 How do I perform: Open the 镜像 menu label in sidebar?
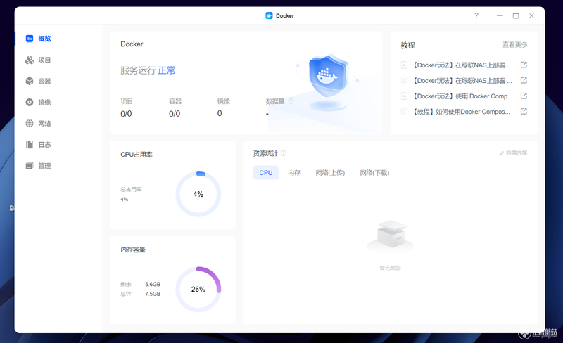click(44, 102)
